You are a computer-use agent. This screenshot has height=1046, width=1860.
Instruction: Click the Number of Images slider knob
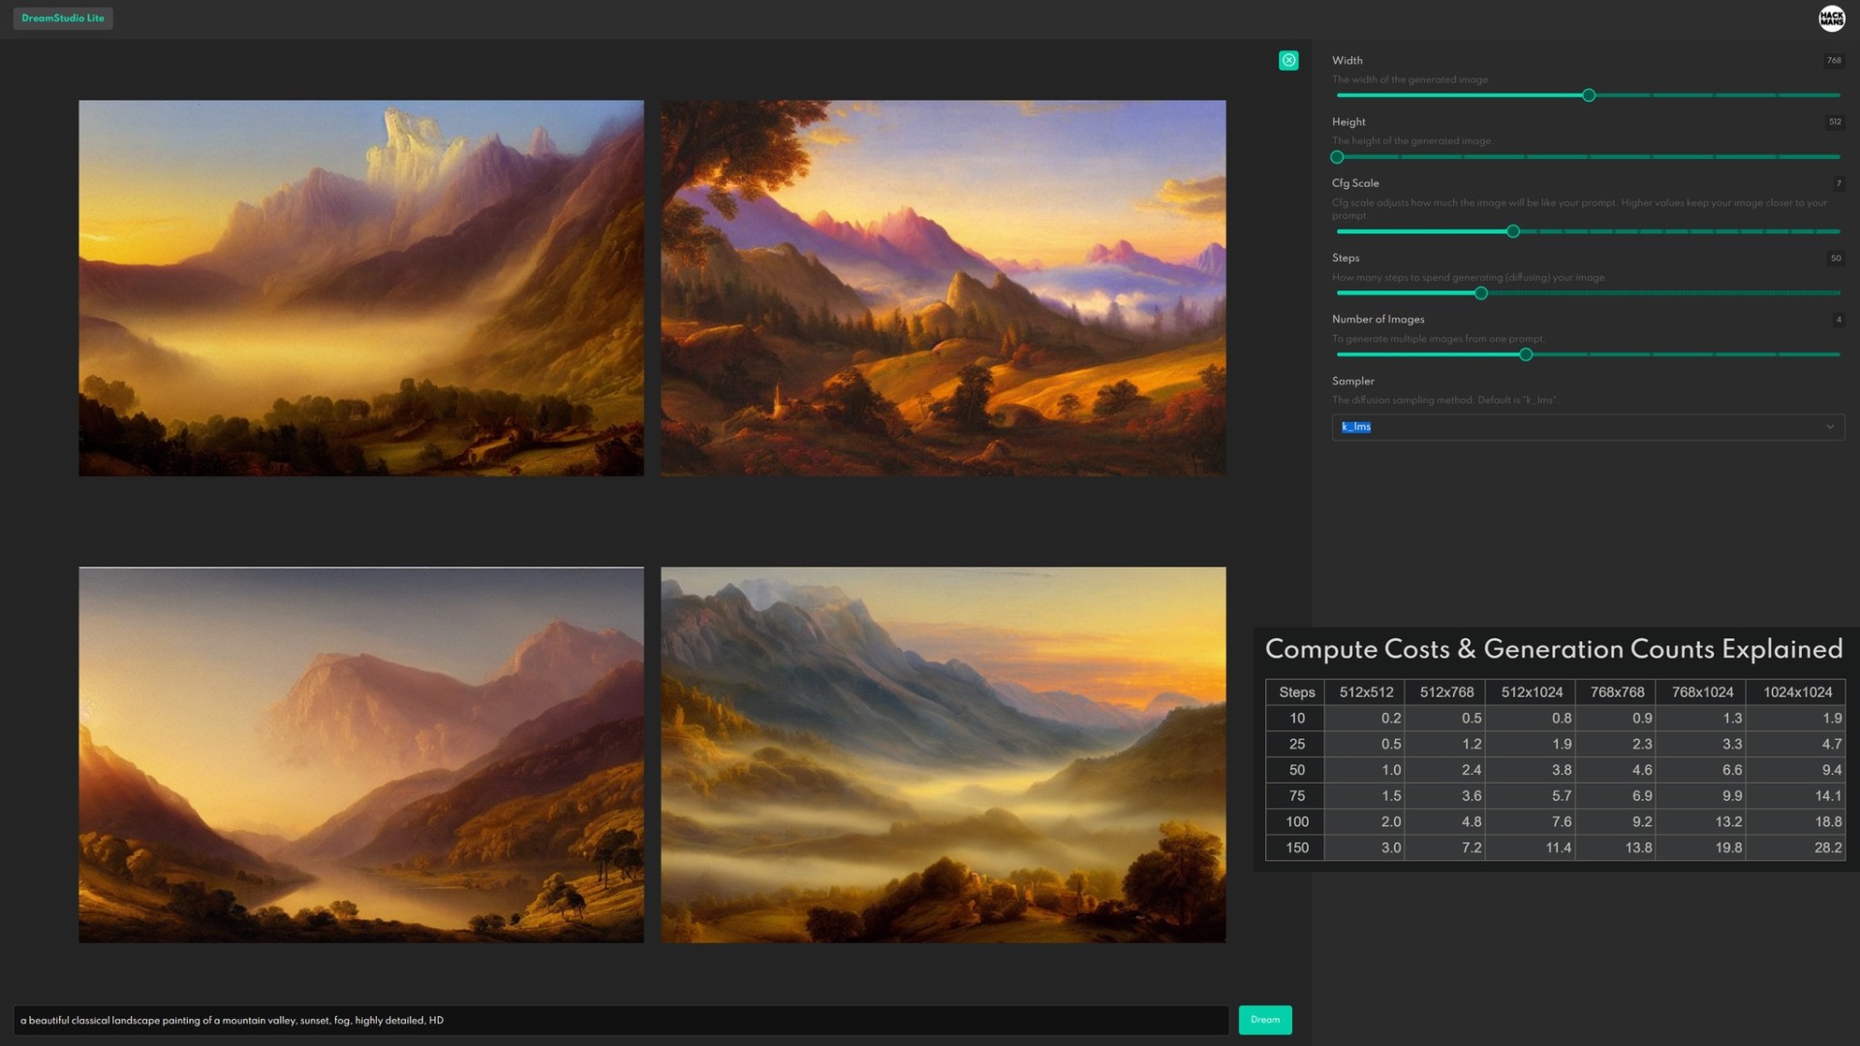coord(1526,354)
